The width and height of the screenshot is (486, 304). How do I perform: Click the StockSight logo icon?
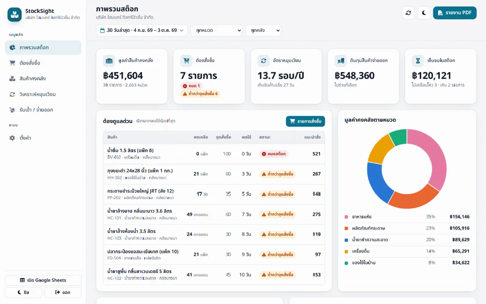(x=14, y=14)
